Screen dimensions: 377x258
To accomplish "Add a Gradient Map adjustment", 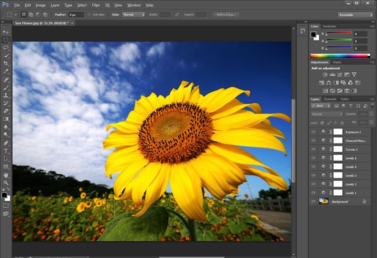I will point(354,91).
